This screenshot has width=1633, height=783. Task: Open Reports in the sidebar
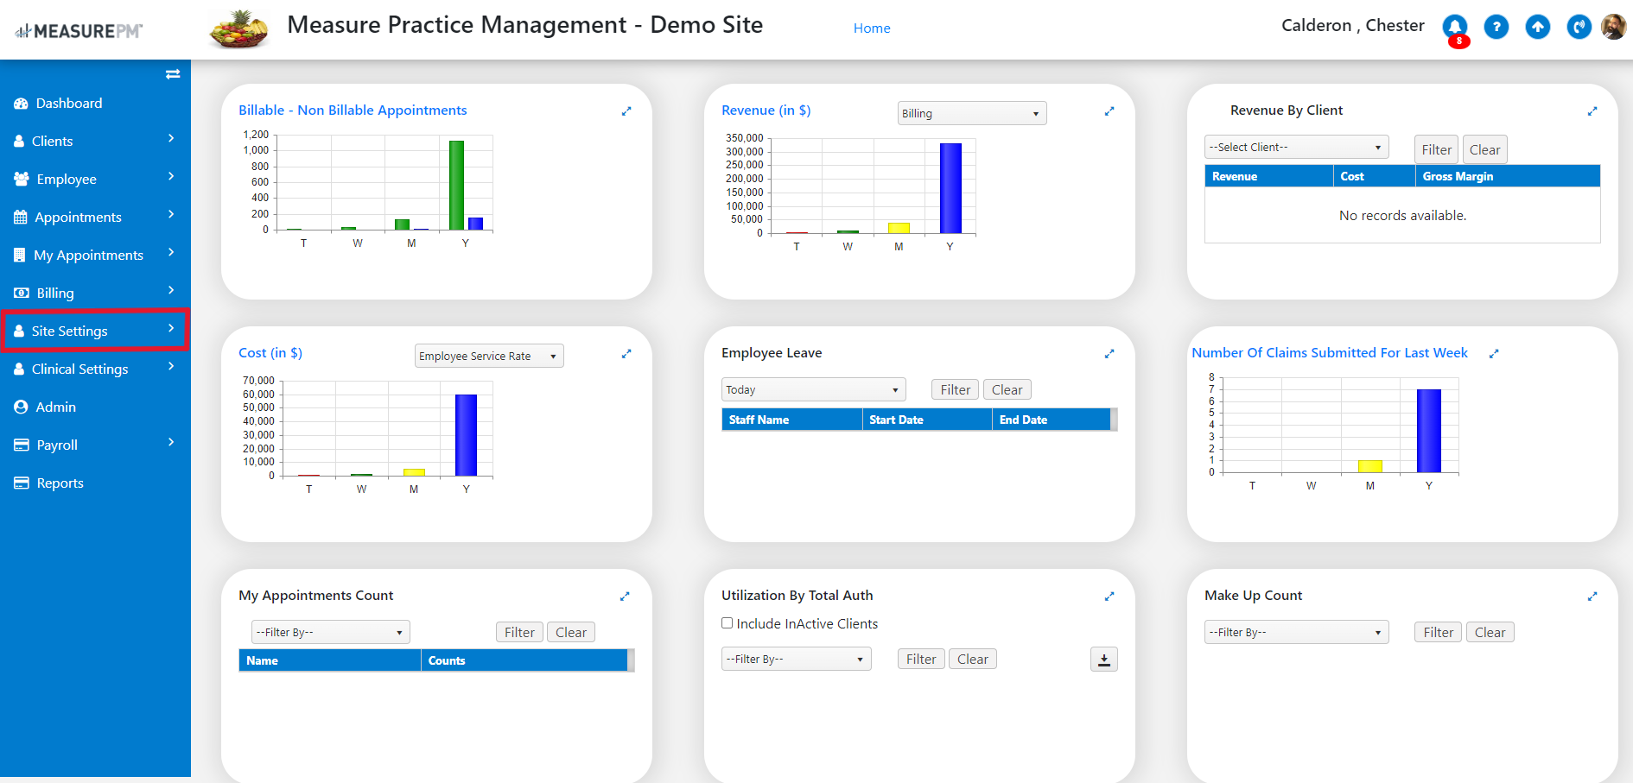[60, 483]
